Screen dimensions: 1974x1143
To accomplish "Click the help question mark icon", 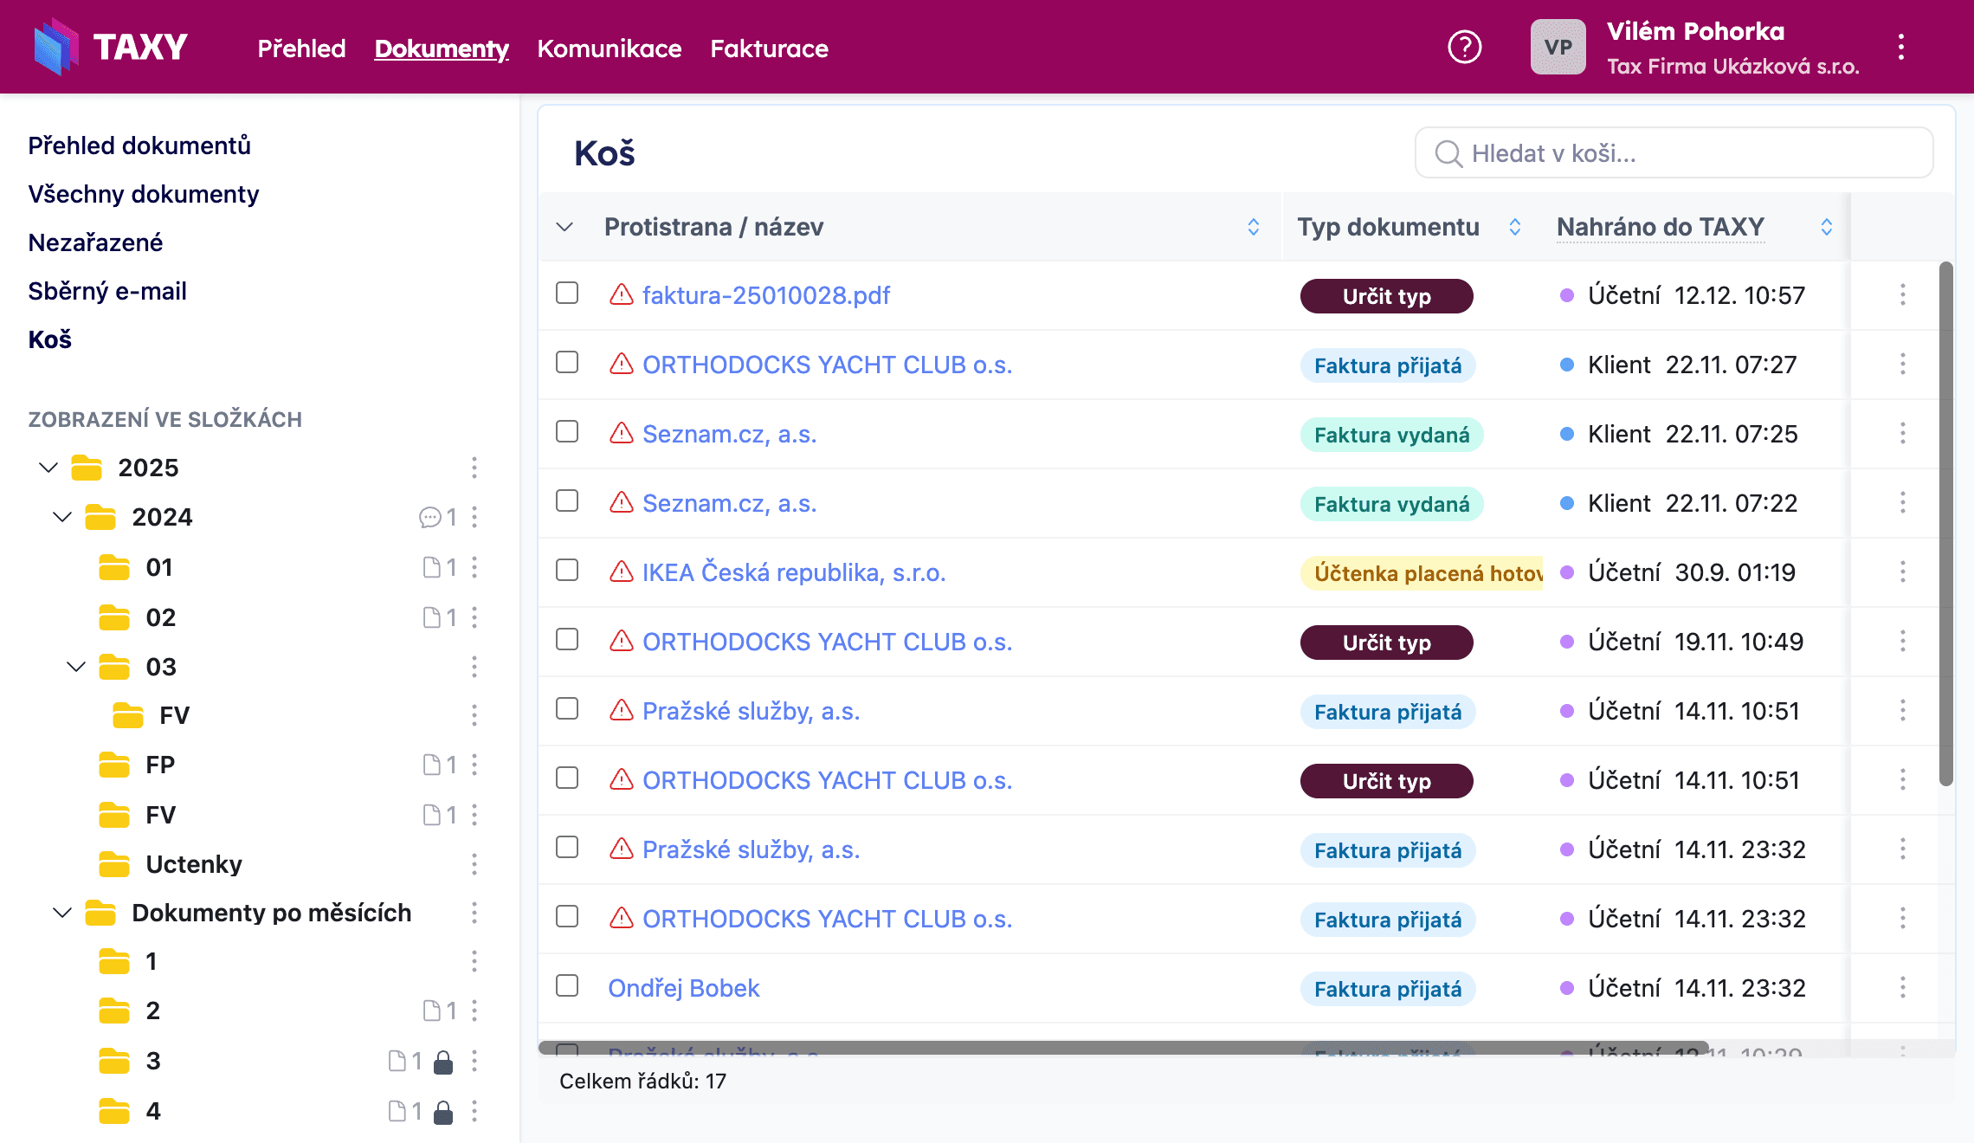I will tap(1464, 47).
